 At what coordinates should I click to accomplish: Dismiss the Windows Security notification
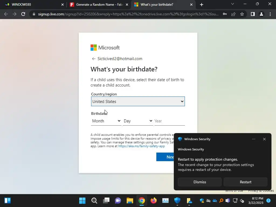200,182
